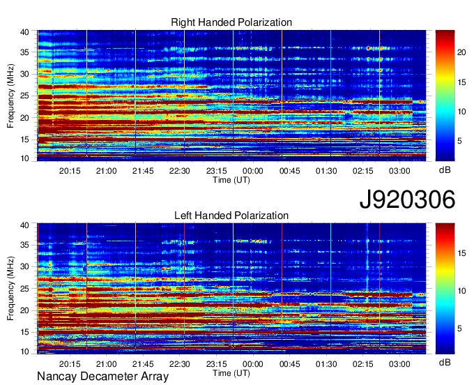Click the "10" frequency tick on the Left Handed plot
The height and width of the screenshot is (385, 474).
click(x=24, y=352)
